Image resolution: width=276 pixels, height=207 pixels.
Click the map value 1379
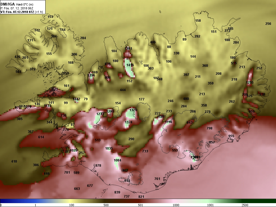point(133,110)
